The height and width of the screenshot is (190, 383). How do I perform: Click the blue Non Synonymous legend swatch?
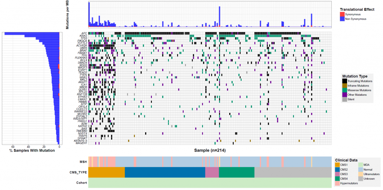(x=342, y=19)
